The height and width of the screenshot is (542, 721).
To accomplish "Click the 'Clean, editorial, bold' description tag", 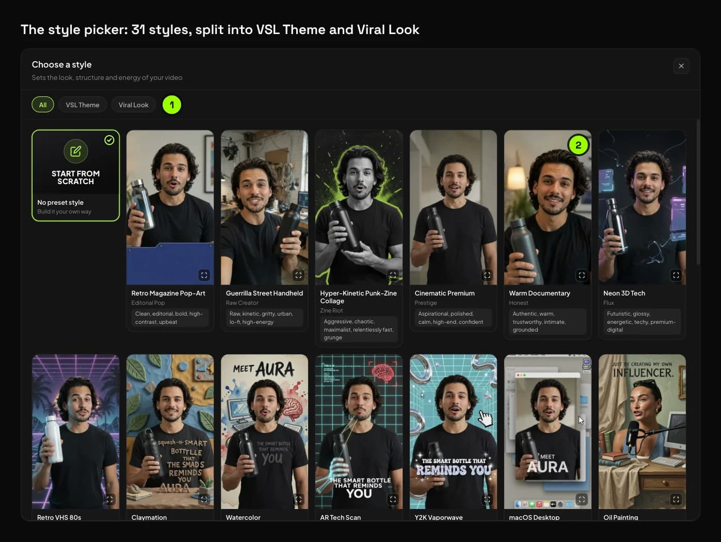I will [x=170, y=318].
